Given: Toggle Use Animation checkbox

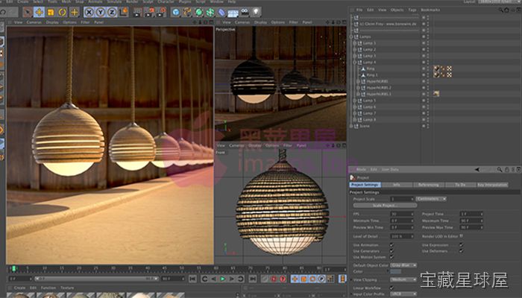Looking at the screenshot, I should (391, 245).
